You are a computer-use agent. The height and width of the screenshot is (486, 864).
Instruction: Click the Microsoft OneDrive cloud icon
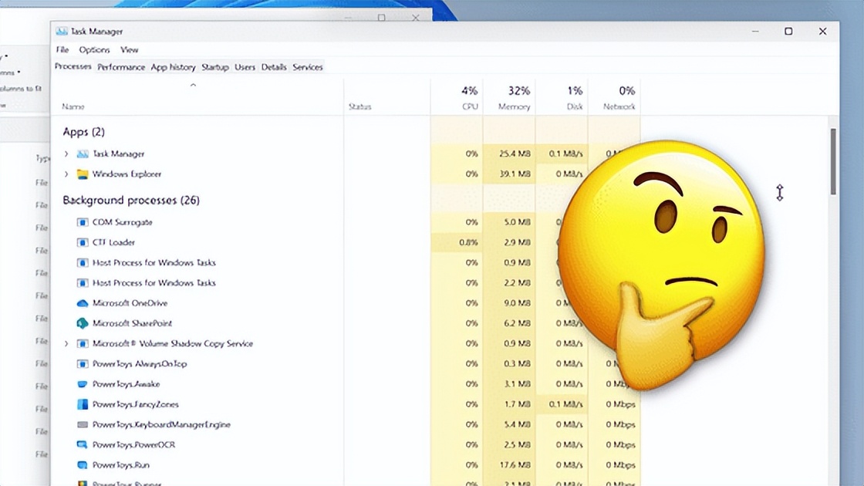(x=83, y=302)
